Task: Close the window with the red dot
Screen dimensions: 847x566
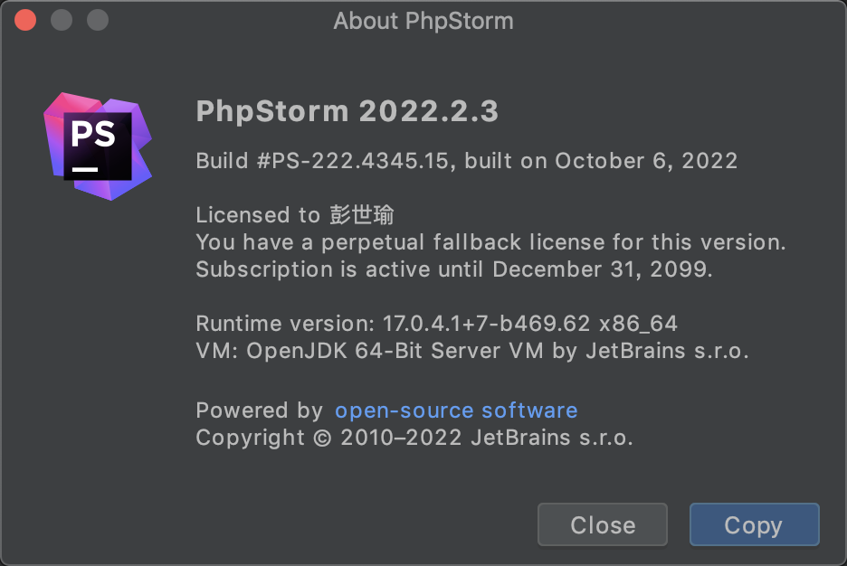Action: (x=24, y=21)
